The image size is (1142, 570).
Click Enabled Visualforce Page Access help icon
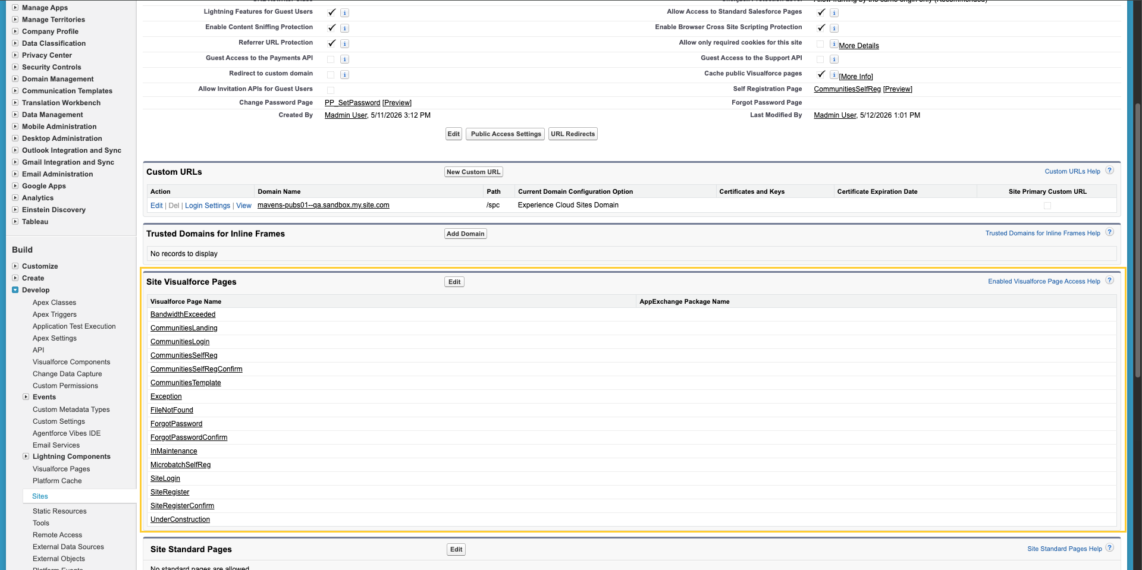click(1109, 281)
